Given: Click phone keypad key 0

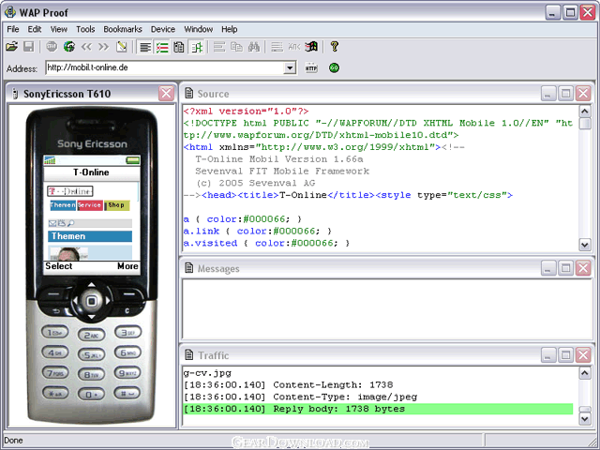Looking at the screenshot, I should tap(91, 394).
